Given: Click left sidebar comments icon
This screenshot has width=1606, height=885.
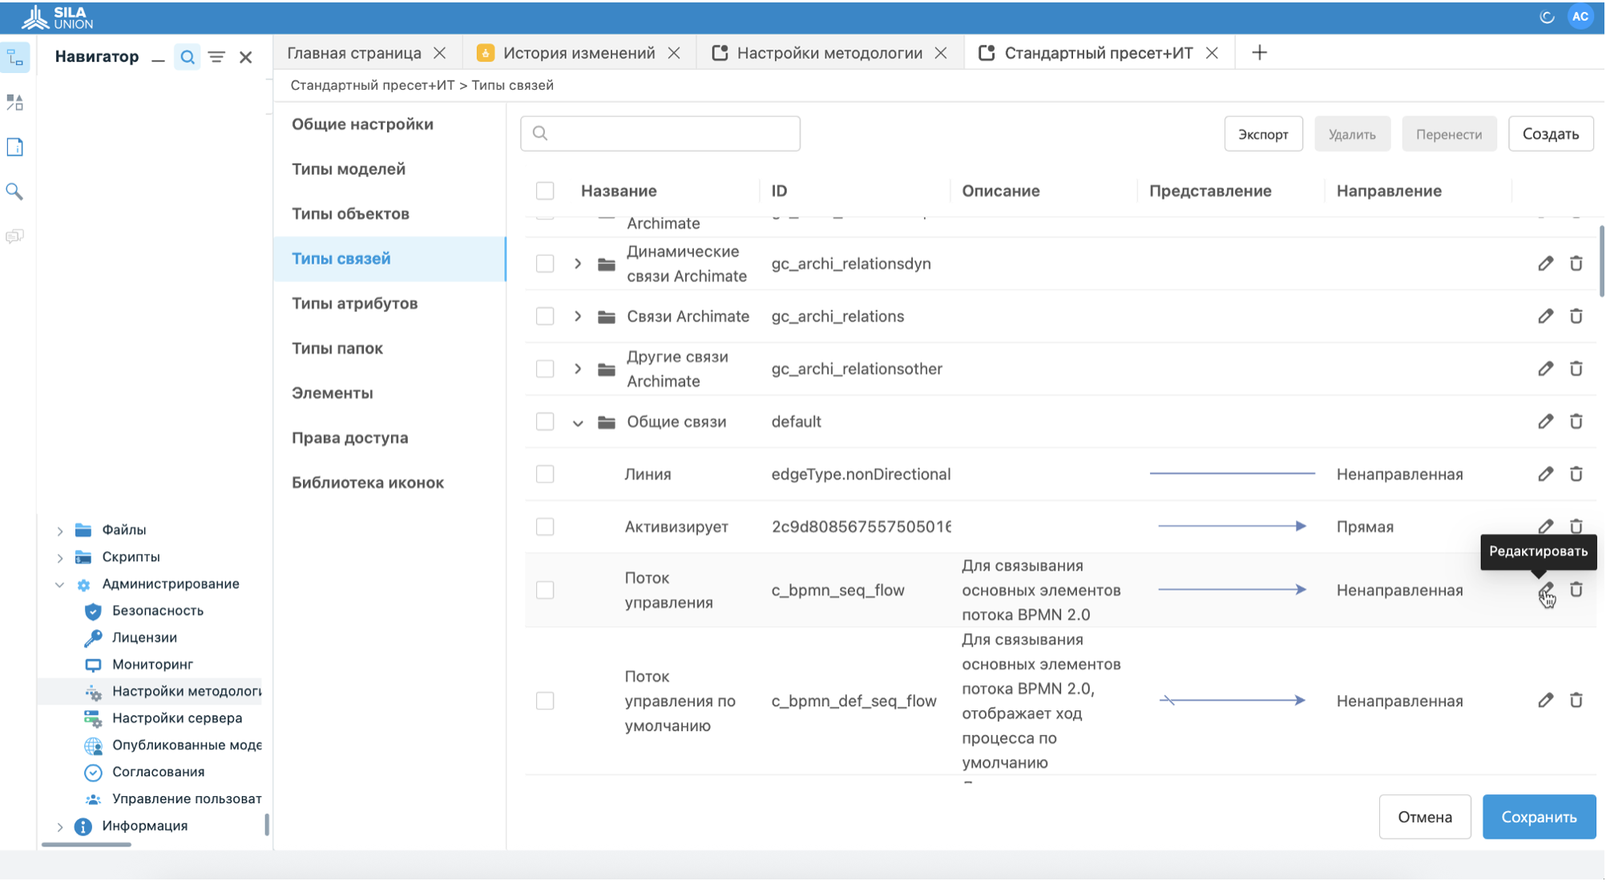Looking at the screenshot, I should [14, 236].
